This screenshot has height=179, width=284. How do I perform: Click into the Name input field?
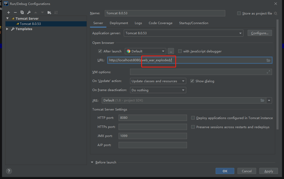click(x=165, y=13)
